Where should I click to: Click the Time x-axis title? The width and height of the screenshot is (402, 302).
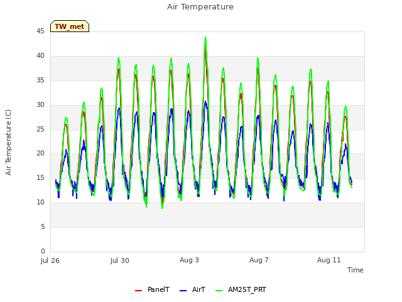click(355, 270)
